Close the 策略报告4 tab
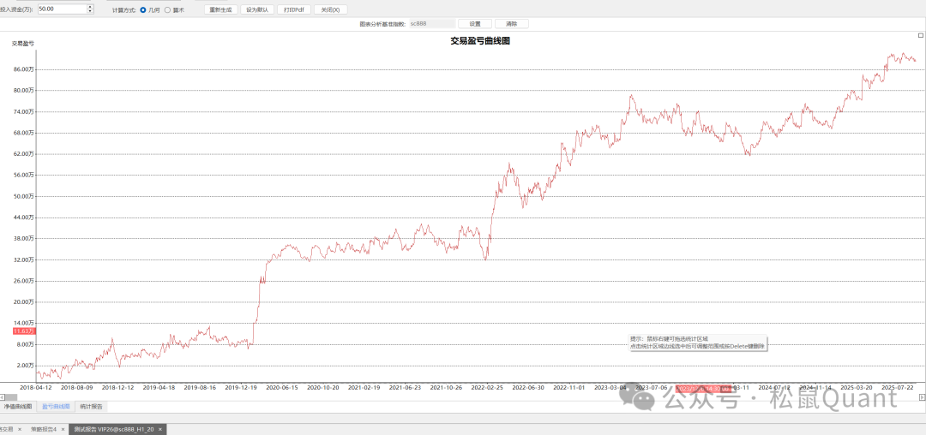The height and width of the screenshot is (435, 926). click(64, 428)
